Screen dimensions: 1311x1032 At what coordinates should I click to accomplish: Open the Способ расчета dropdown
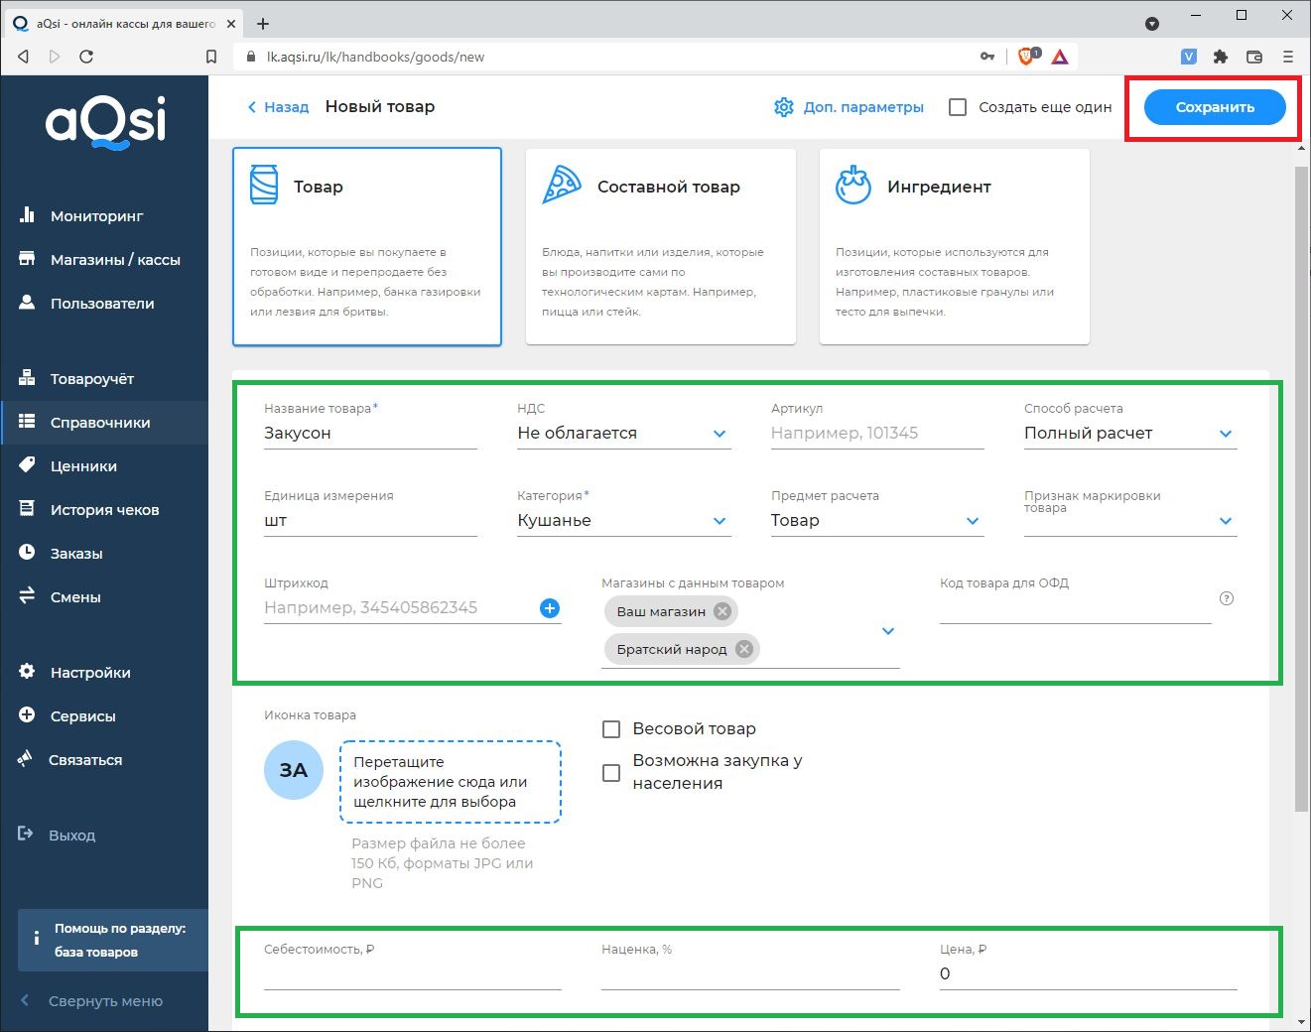coord(1226,434)
